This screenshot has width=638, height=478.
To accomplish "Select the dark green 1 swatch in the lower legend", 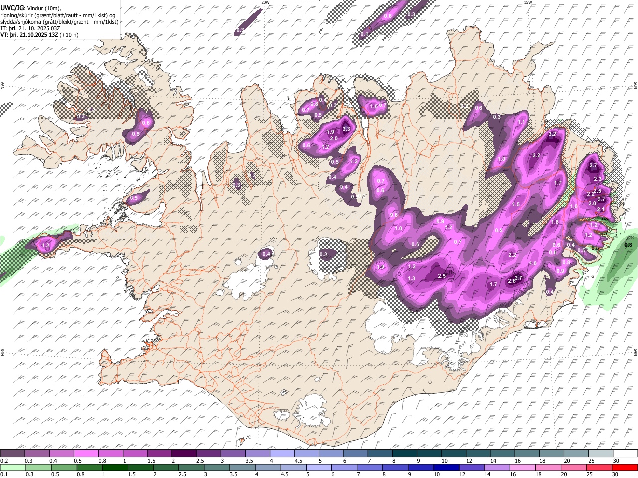I will 115,468.
